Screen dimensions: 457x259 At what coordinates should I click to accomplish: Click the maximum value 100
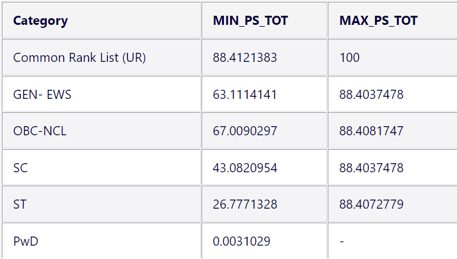click(350, 58)
